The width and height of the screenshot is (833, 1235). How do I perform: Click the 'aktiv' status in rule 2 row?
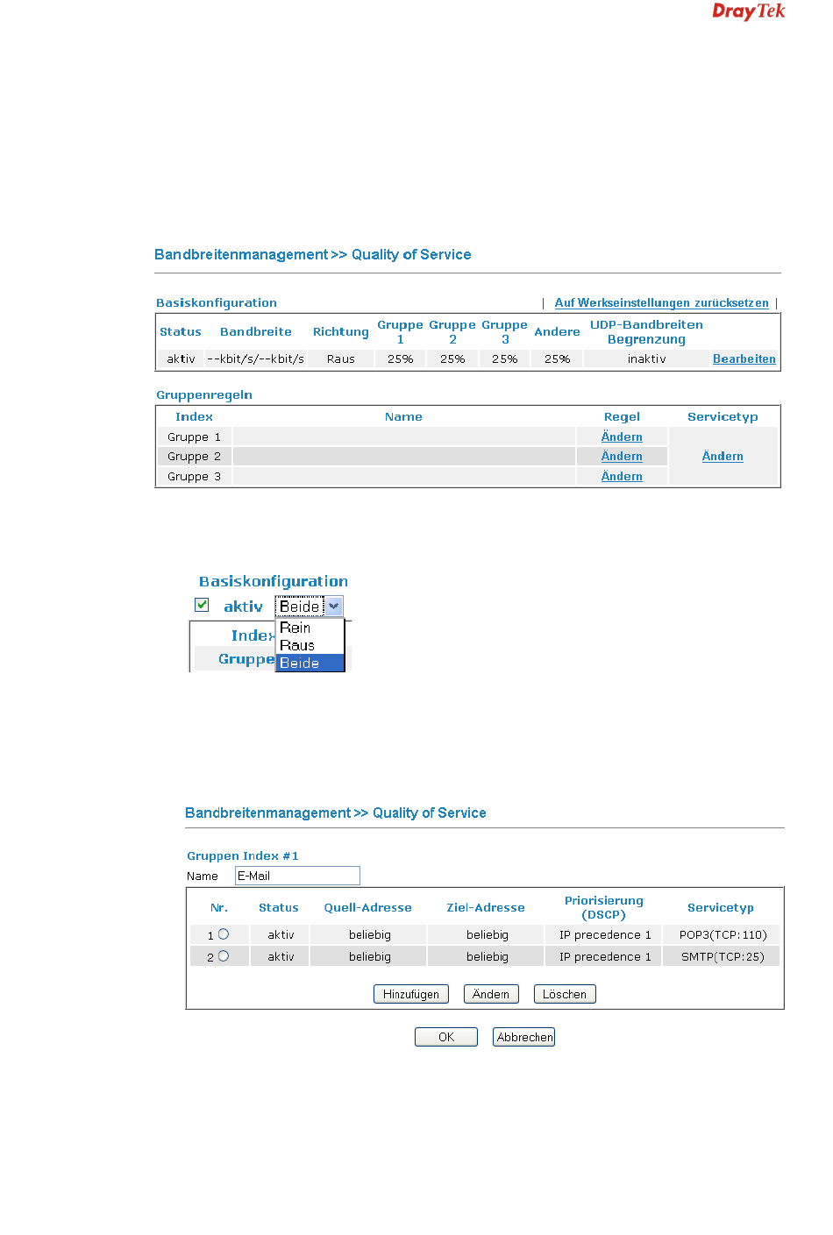coord(281,957)
